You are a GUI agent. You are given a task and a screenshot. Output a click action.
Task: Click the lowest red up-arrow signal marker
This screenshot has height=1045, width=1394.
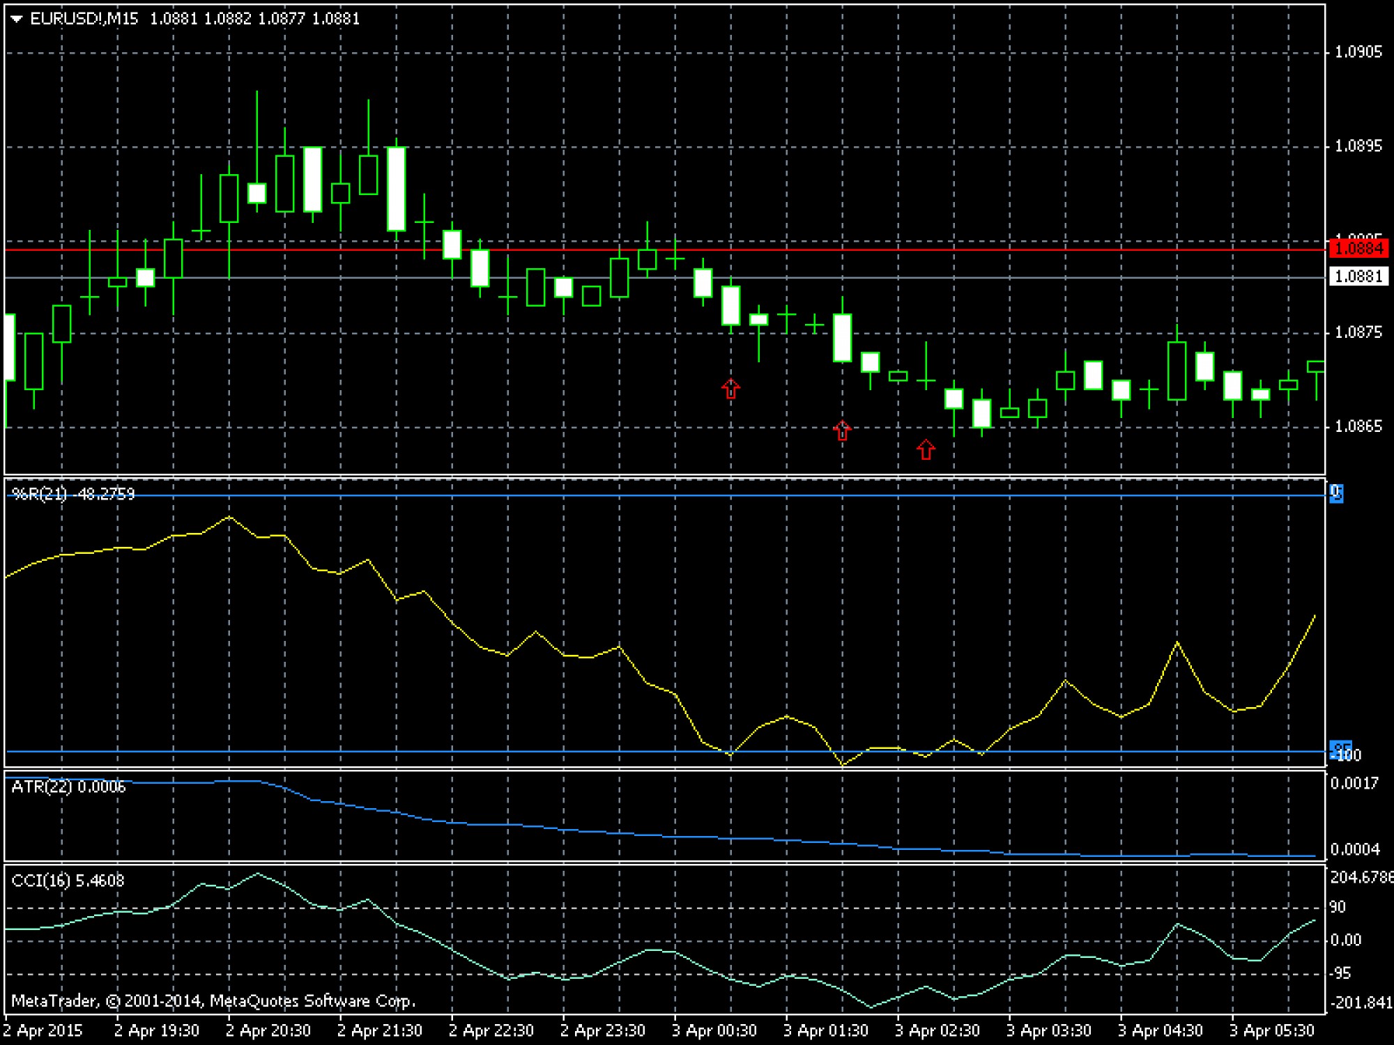[926, 449]
